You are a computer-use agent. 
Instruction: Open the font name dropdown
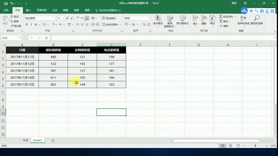click(x=55, y=18)
